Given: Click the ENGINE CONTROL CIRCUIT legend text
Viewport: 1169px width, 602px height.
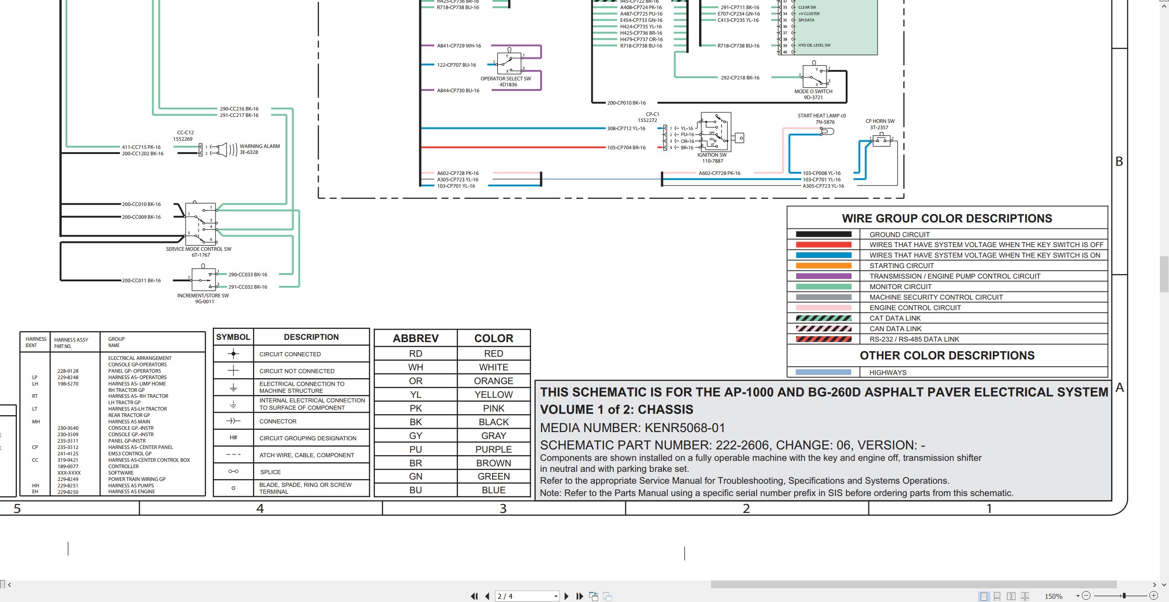Looking at the screenshot, I should [915, 308].
